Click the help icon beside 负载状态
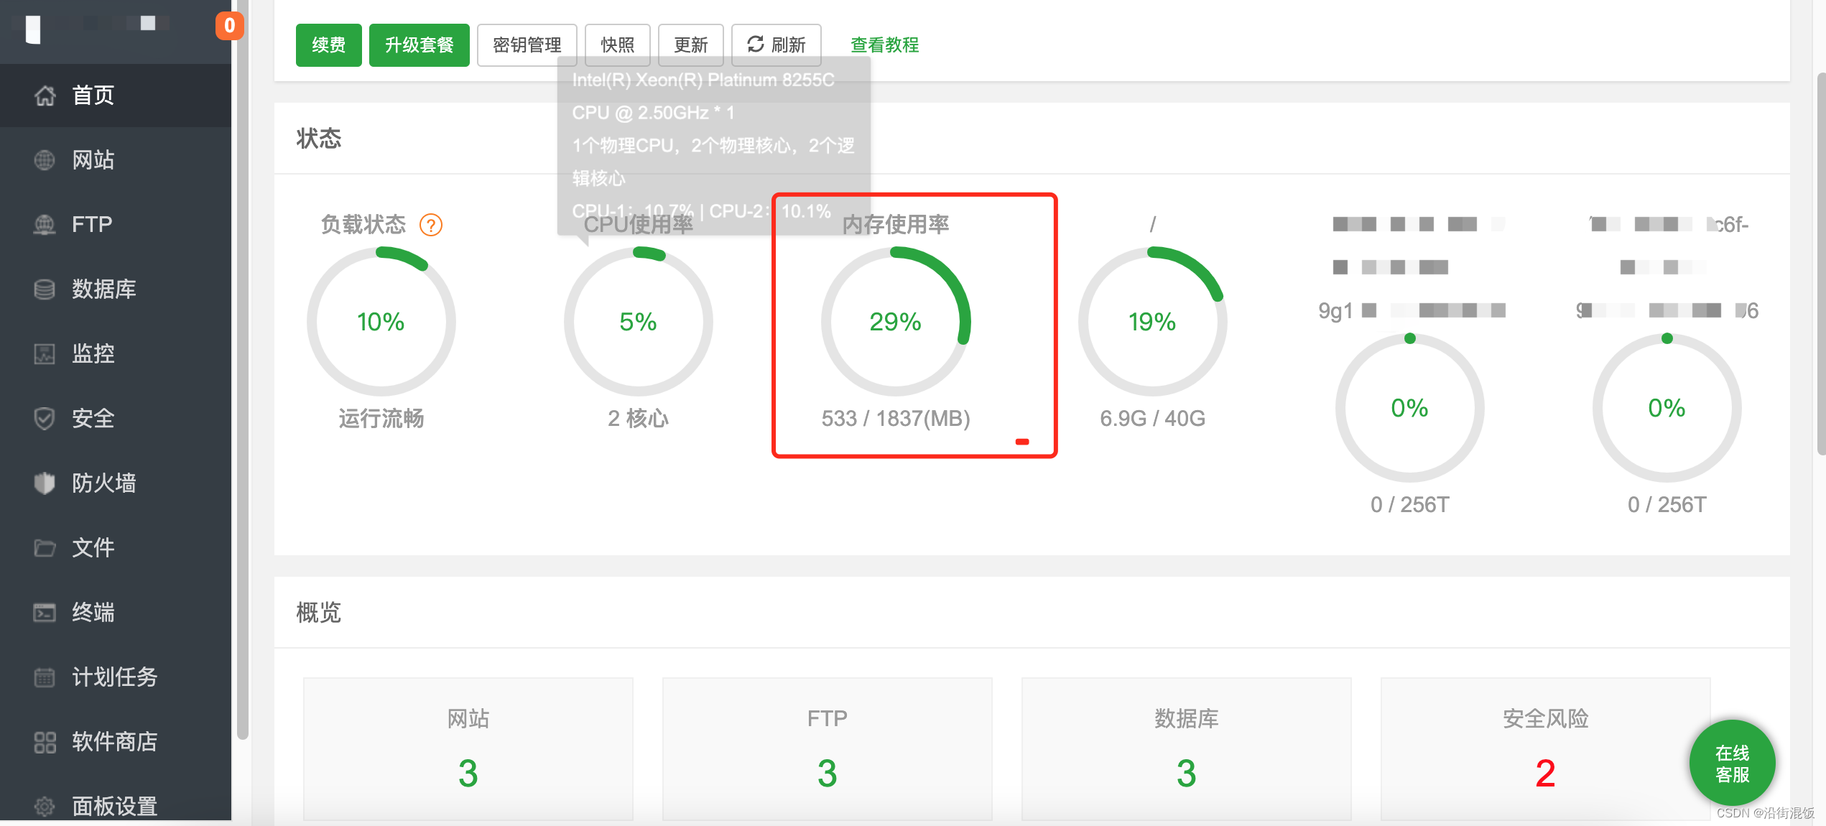The height and width of the screenshot is (826, 1826). [x=431, y=225]
